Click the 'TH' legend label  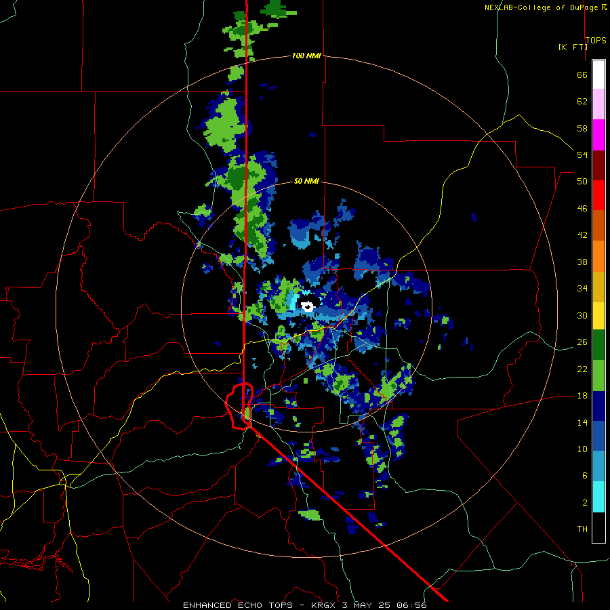pos(582,529)
